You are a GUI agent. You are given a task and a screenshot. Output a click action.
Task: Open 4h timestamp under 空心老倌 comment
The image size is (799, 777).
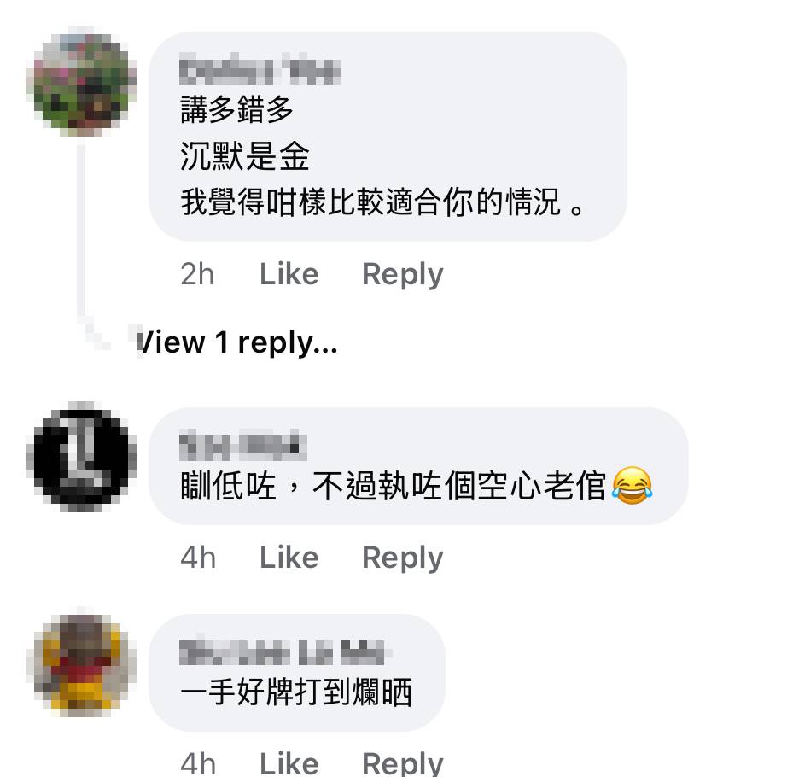click(198, 558)
